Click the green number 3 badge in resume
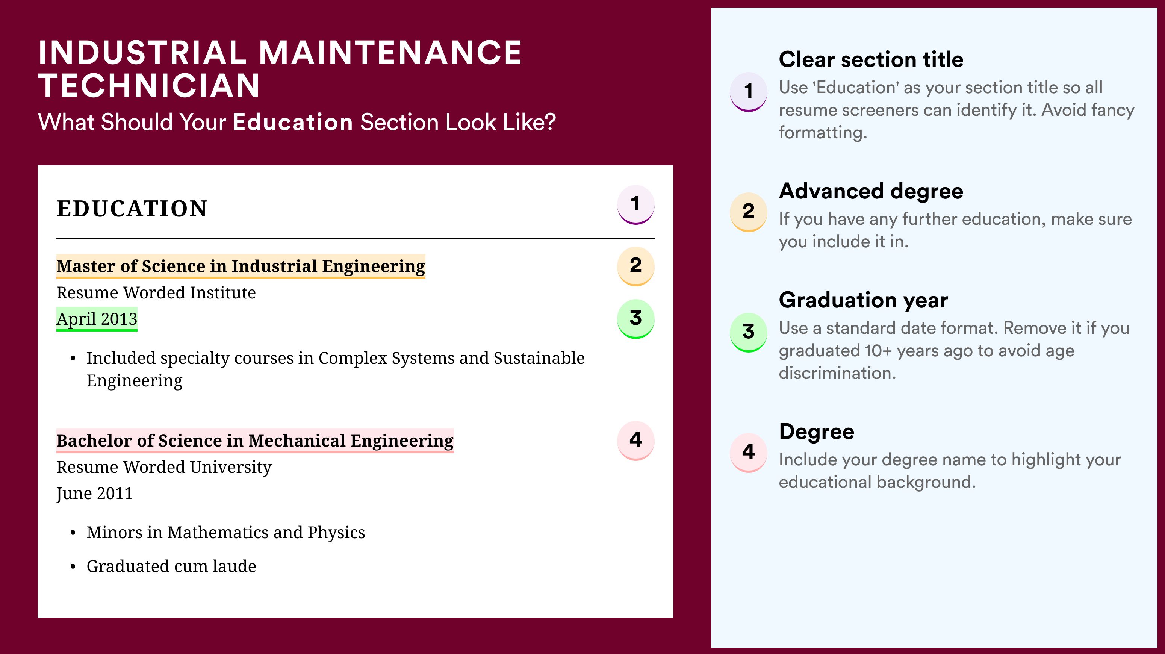Image resolution: width=1165 pixels, height=654 pixels. [635, 319]
